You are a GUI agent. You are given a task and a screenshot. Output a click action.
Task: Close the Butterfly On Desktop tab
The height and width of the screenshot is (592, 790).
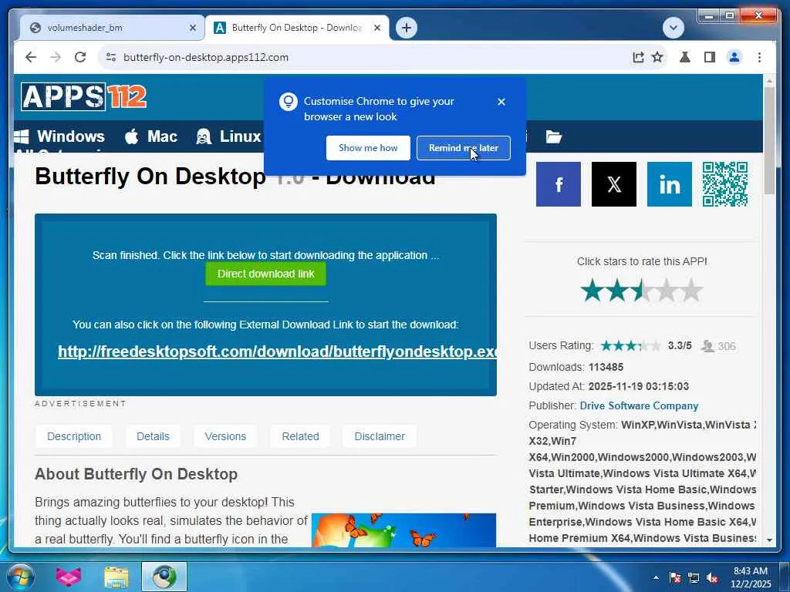coord(376,29)
